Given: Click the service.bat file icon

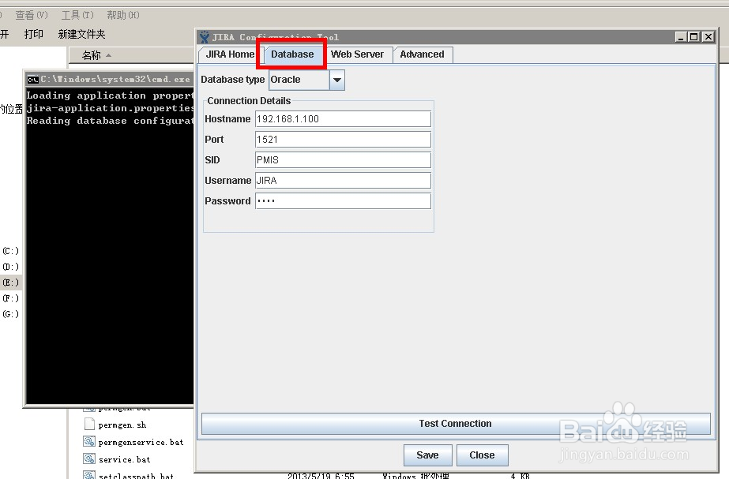Looking at the screenshot, I should [89, 458].
